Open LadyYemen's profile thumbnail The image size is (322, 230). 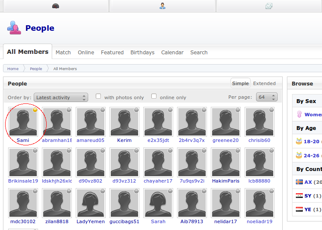point(91,203)
